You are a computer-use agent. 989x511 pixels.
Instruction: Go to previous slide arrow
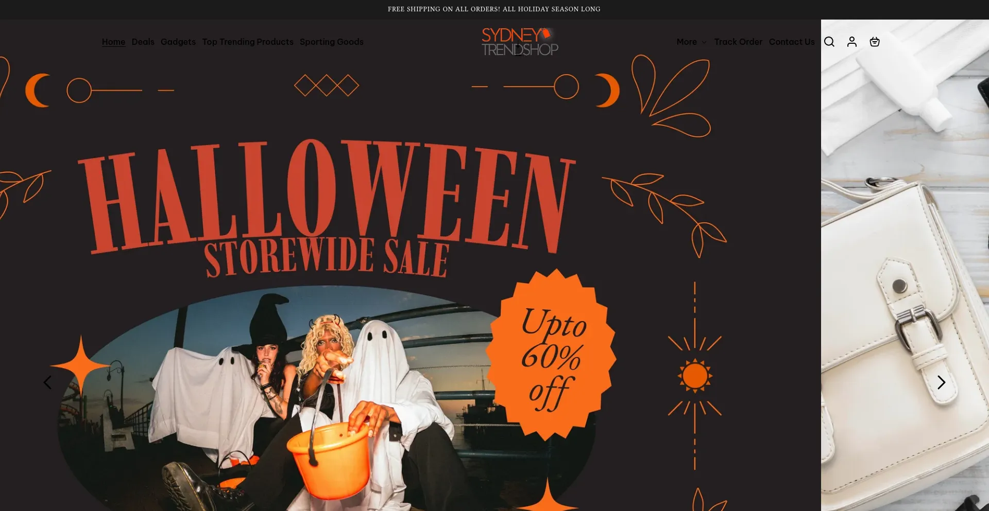[47, 382]
